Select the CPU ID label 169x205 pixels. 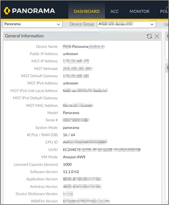pos(52,142)
